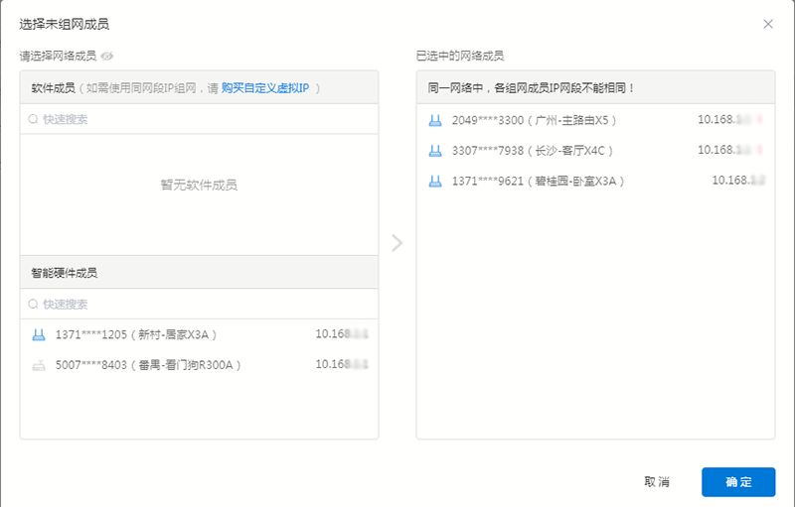Close the 选择未组网成员 dialog
Image resolution: width=795 pixels, height=507 pixels.
pyautogui.click(x=768, y=24)
